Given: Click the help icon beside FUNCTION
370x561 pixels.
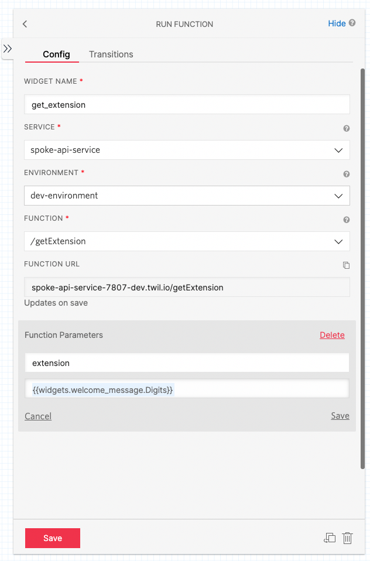Looking at the screenshot, I should coord(346,220).
